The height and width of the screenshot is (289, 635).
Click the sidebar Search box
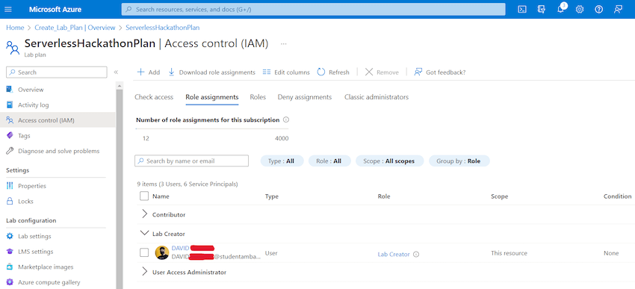pyautogui.click(x=57, y=72)
